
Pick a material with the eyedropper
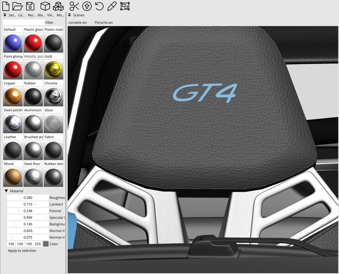(x=112, y=6)
